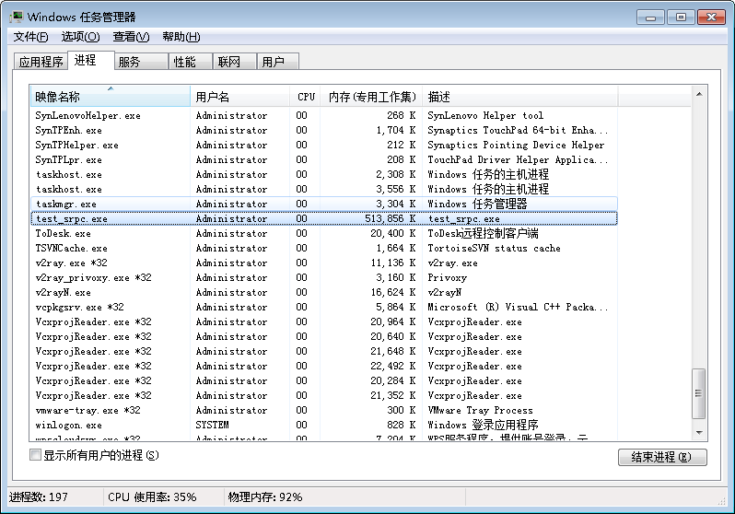Select VcxprojReader.exe with 20,284 K memory

pos(324,380)
